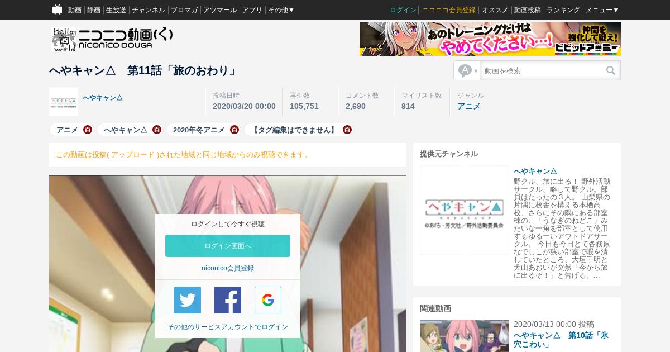Open アプリ in the top navigation
670x352 pixels.
coord(252,10)
